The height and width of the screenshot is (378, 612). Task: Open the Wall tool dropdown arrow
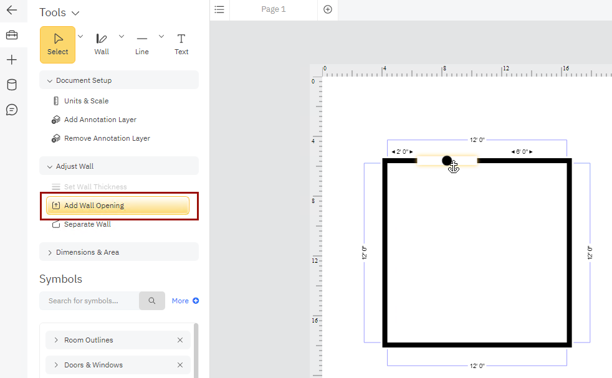click(x=122, y=36)
